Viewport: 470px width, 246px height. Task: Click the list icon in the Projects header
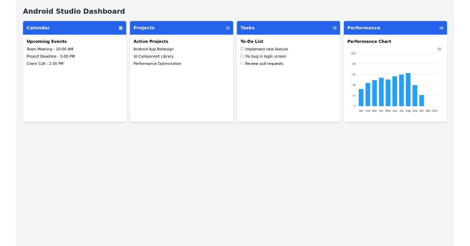point(228,28)
